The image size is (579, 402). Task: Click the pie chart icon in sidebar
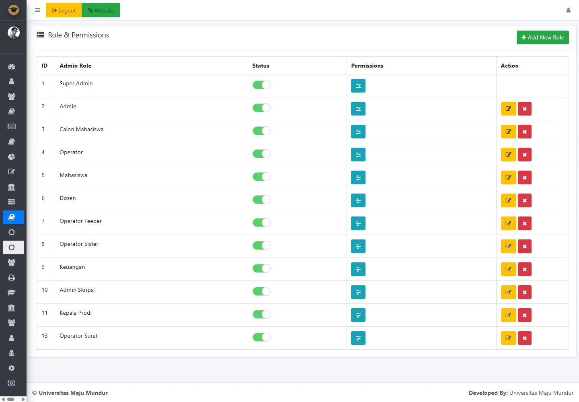click(12, 157)
